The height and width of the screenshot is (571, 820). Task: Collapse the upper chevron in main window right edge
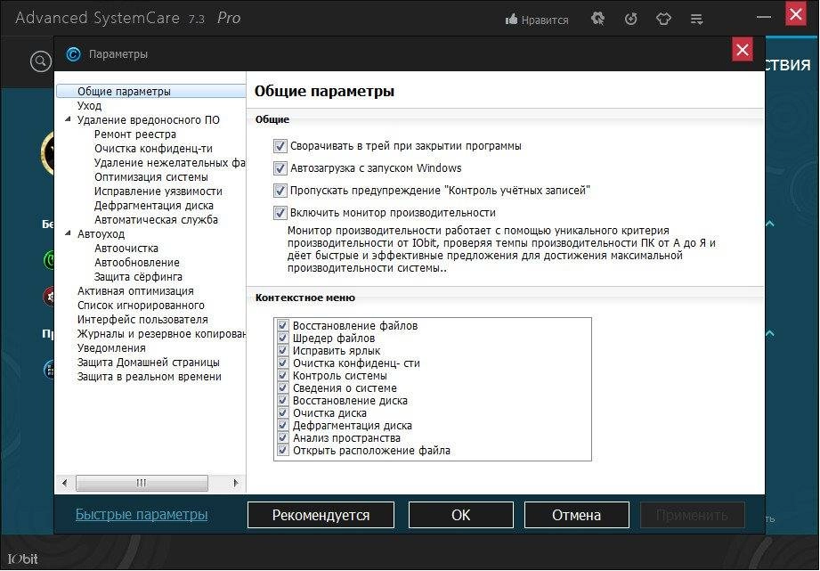click(x=770, y=224)
